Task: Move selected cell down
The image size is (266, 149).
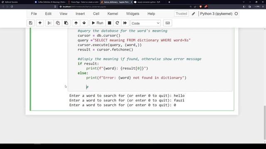Action: coord(84,23)
